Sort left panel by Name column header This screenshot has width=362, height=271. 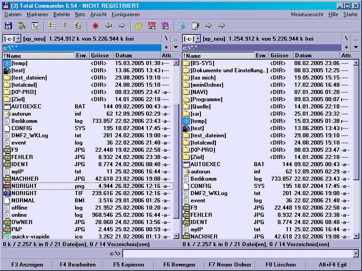pos(38,56)
